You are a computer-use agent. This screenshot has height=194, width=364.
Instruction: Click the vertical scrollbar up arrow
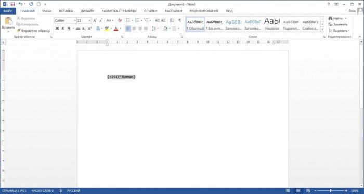(x=361, y=42)
